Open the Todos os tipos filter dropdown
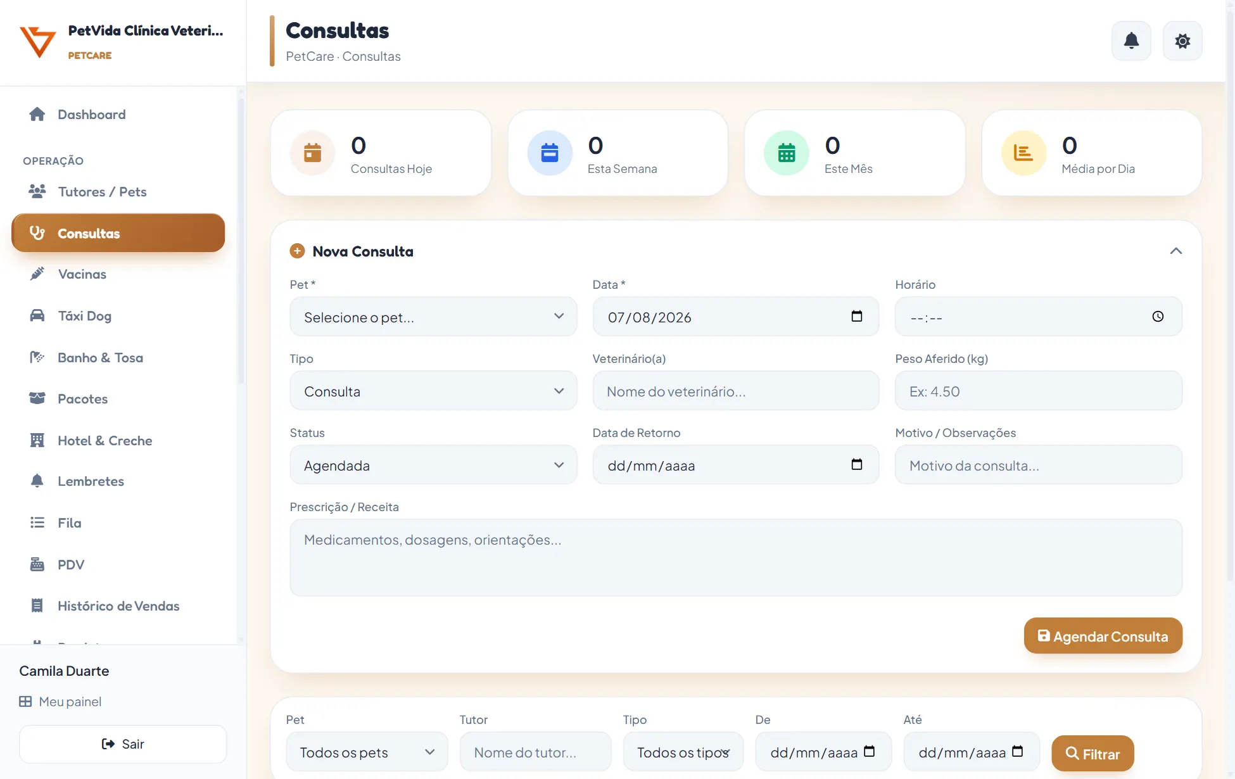The height and width of the screenshot is (779, 1235). click(683, 752)
